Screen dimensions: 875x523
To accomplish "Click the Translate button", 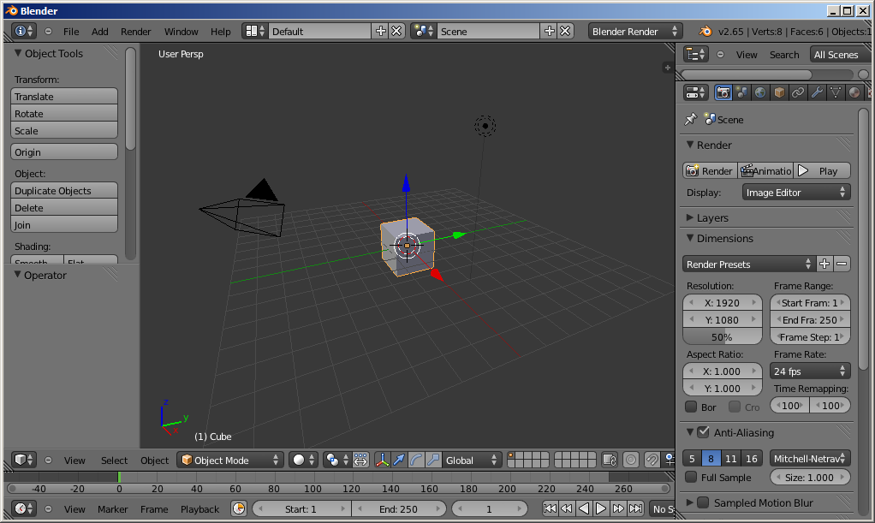I will coord(64,97).
